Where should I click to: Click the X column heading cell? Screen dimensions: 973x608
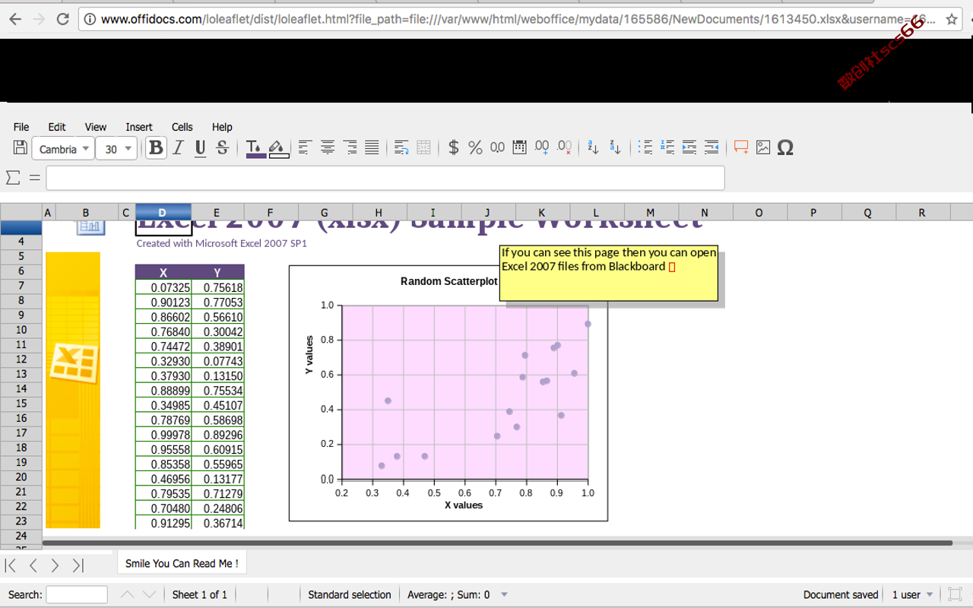point(163,273)
